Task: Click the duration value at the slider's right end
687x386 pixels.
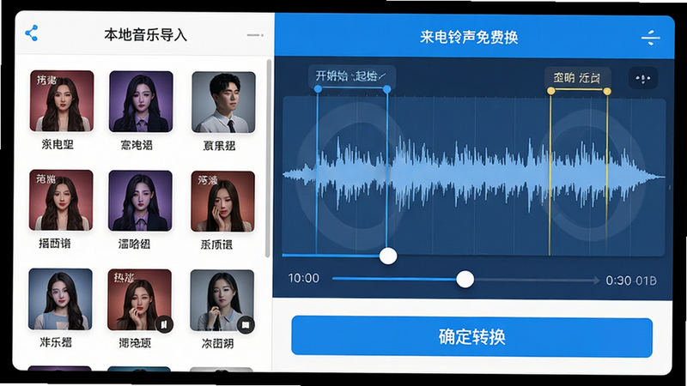Action: click(x=631, y=280)
